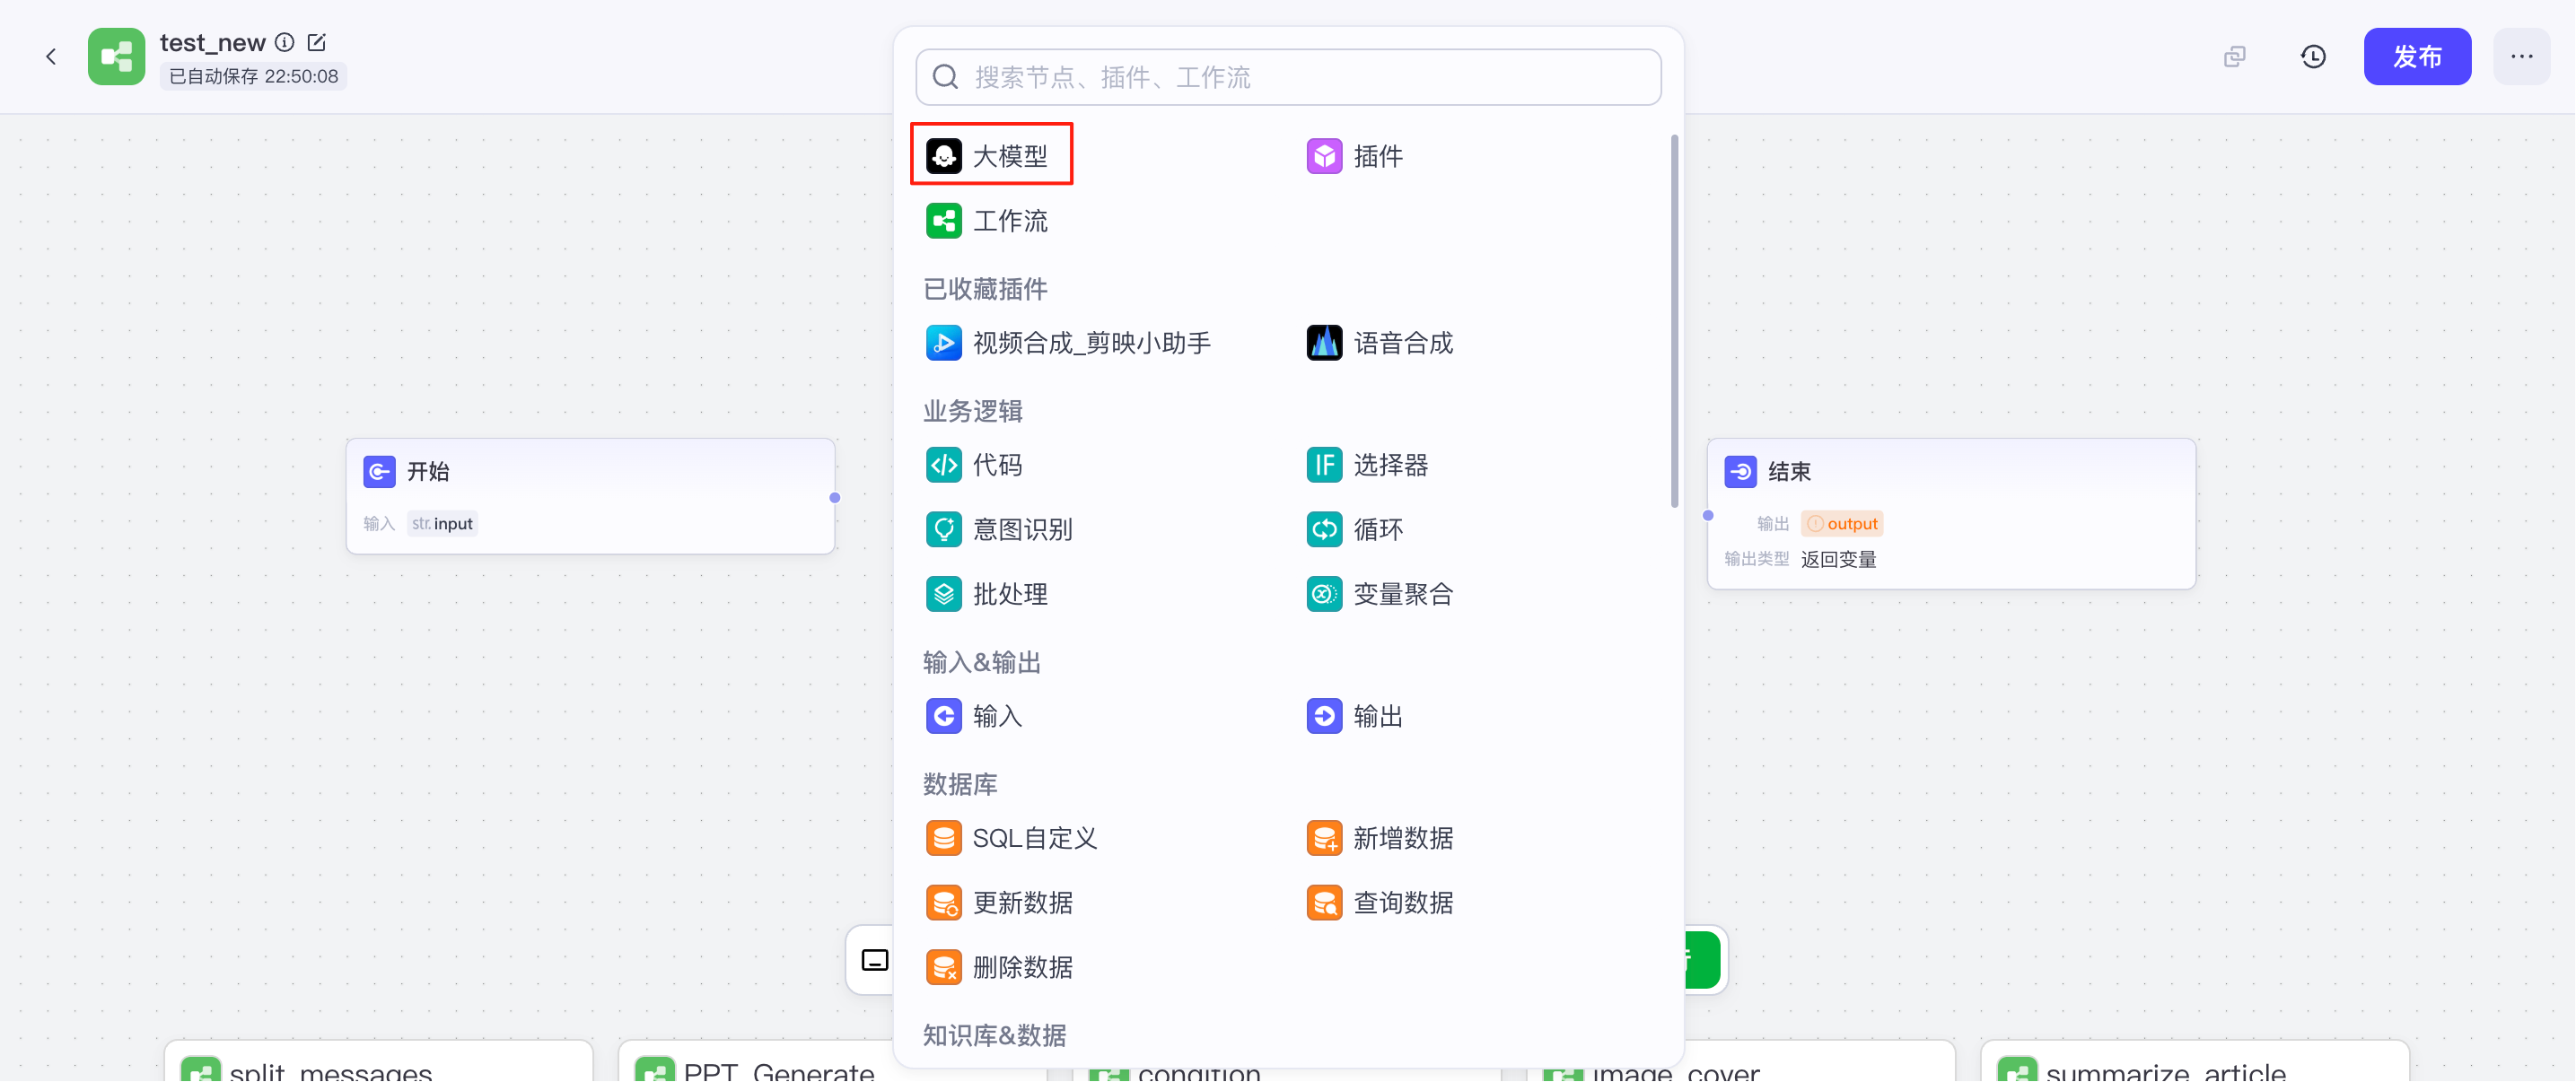
Task: Click the 发布 button to publish
Action: [x=2417, y=56]
